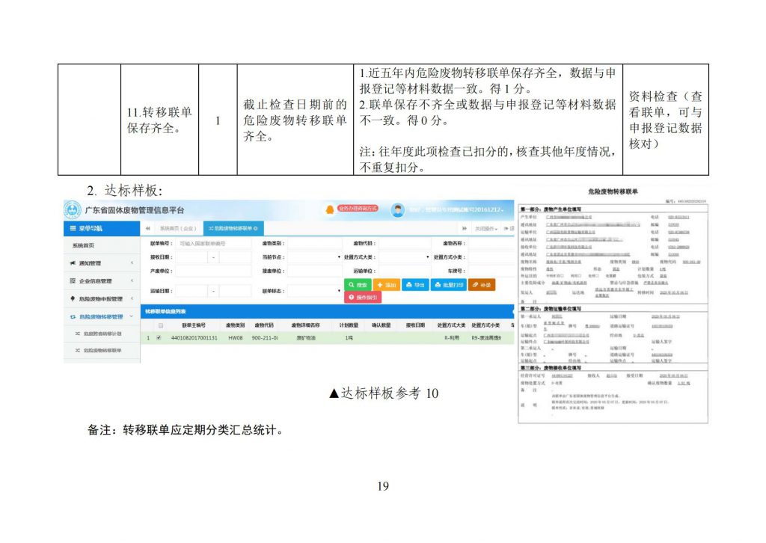Uncheck row 440108201700113 1 checkbox
The image size is (766, 543).
point(159,337)
